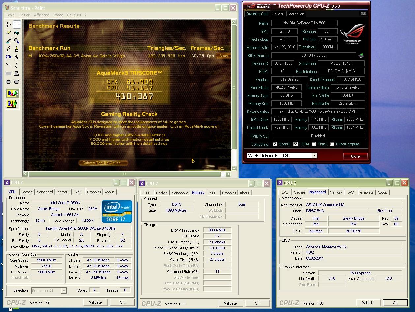This screenshot has width=415, height=312.
Task: Open the Couleurs menu in Paint
Action: tap(74, 15)
